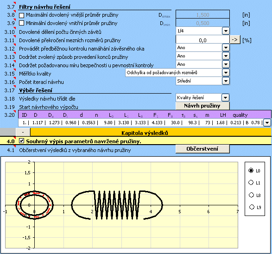Click the Občerstvení refresh button

[202, 149]
